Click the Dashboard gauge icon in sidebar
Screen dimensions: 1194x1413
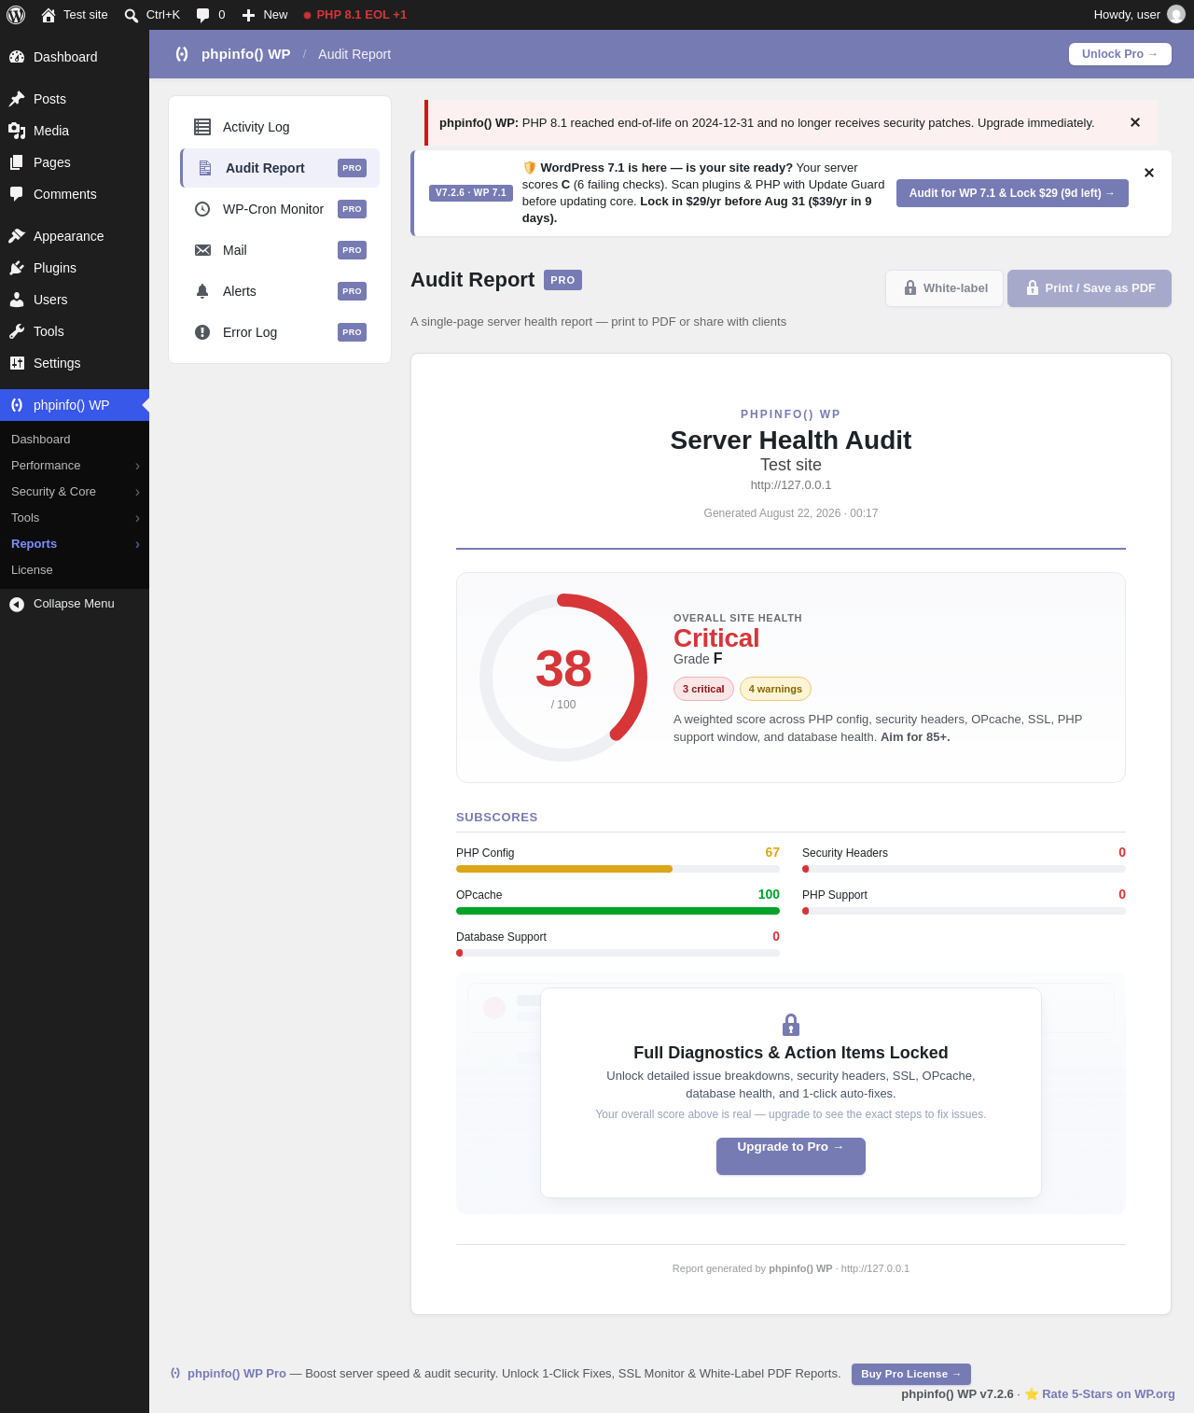[x=17, y=57]
